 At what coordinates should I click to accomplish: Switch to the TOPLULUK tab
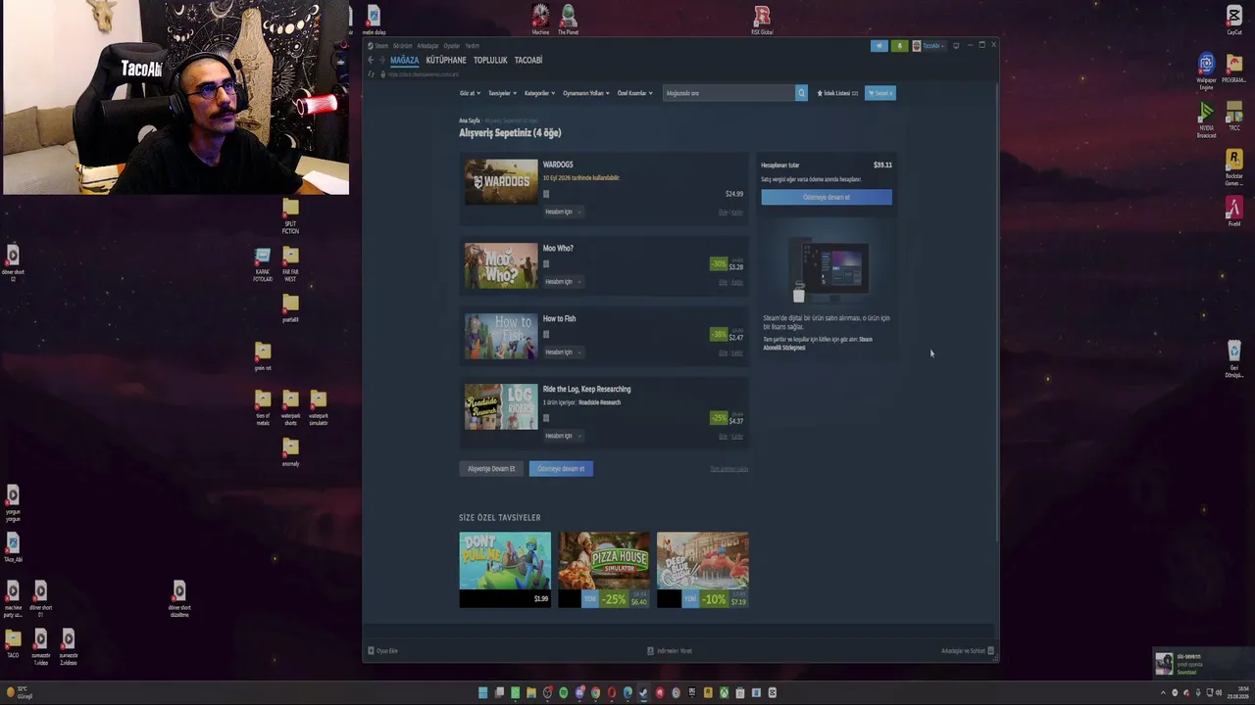click(490, 61)
